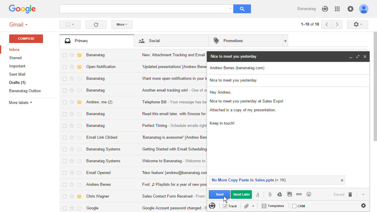This screenshot has height=212, width=377.
Task: Open the Important label
Action: tap(17, 66)
